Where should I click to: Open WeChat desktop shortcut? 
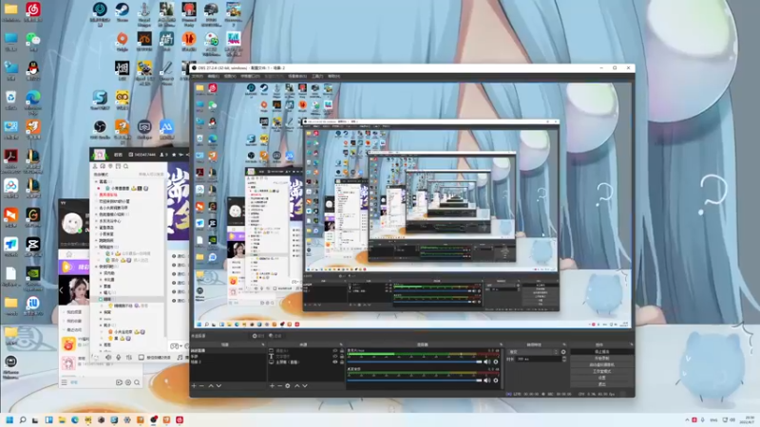(x=33, y=41)
